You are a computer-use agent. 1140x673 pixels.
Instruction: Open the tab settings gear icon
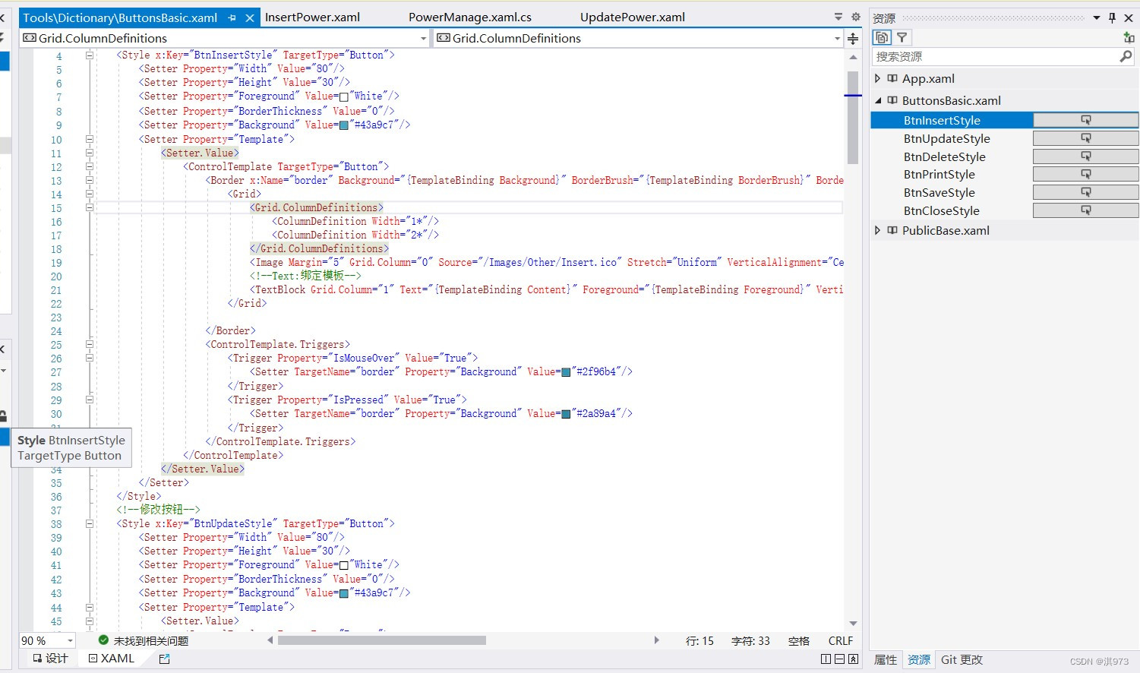[856, 17]
